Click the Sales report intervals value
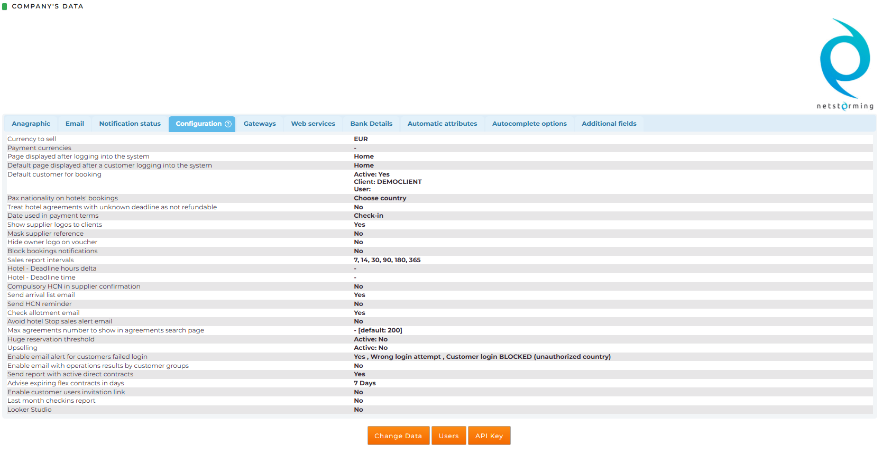Viewport: 882px width, 454px height. tap(387, 260)
